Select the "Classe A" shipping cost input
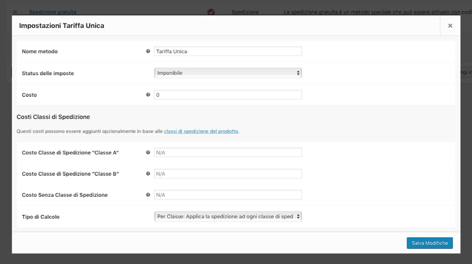Viewport: 472px width, 264px height. [x=228, y=153]
